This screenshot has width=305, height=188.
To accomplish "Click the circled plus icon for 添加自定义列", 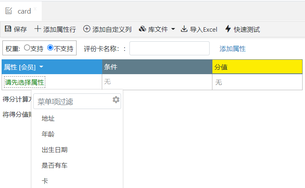I will tap(87, 29).
